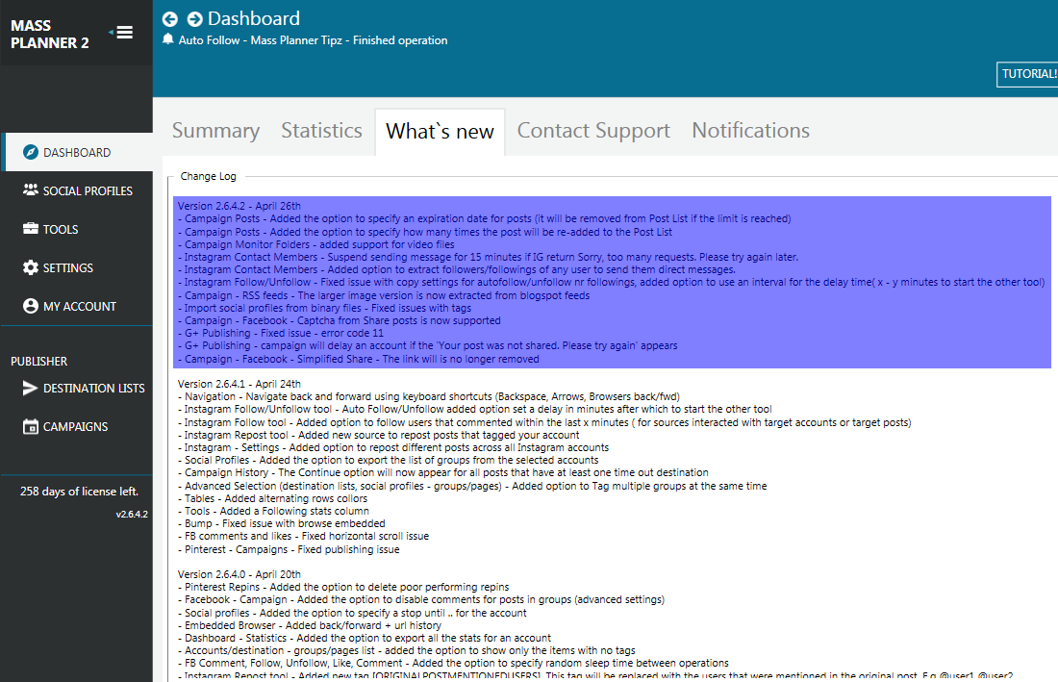Image resolution: width=1058 pixels, height=682 pixels.
Task: Click the Campaigns calendar icon
Action: (x=30, y=426)
